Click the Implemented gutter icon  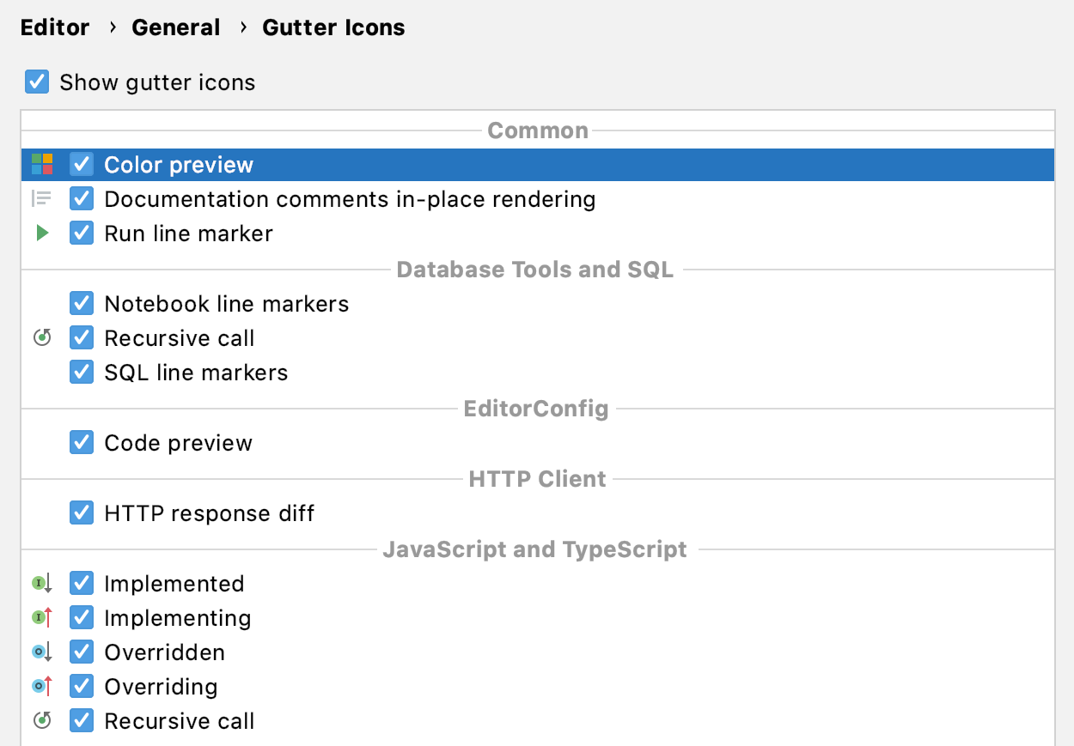42,584
